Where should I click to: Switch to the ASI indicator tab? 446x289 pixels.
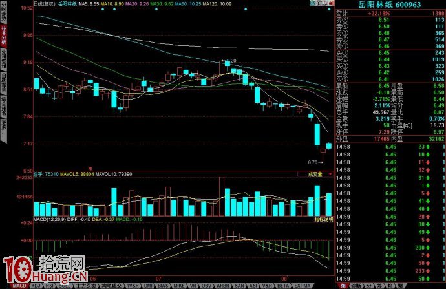coord(253,286)
